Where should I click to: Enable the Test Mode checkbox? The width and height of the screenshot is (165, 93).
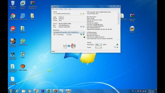(57, 35)
